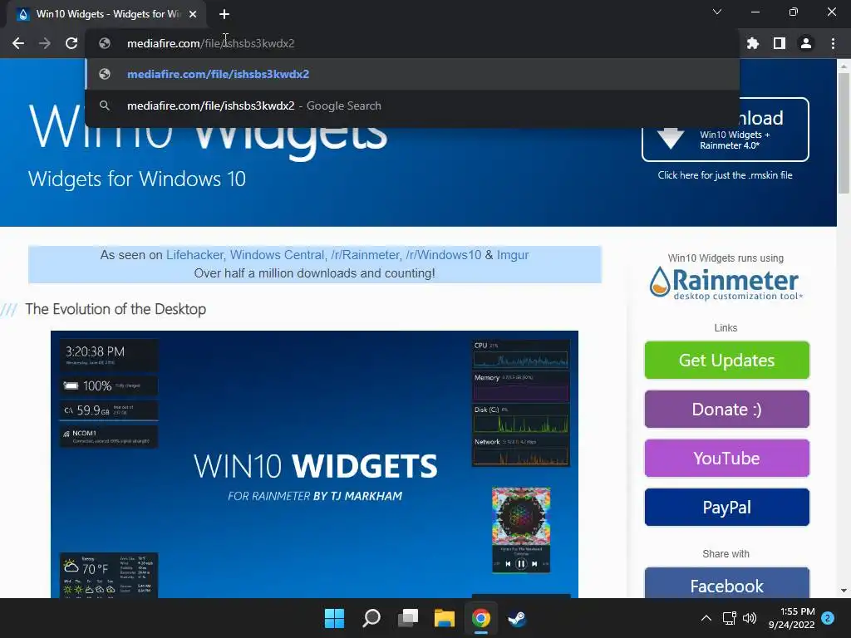
Task: Open the /r/Windows10 link
Action: coord(444,255)
